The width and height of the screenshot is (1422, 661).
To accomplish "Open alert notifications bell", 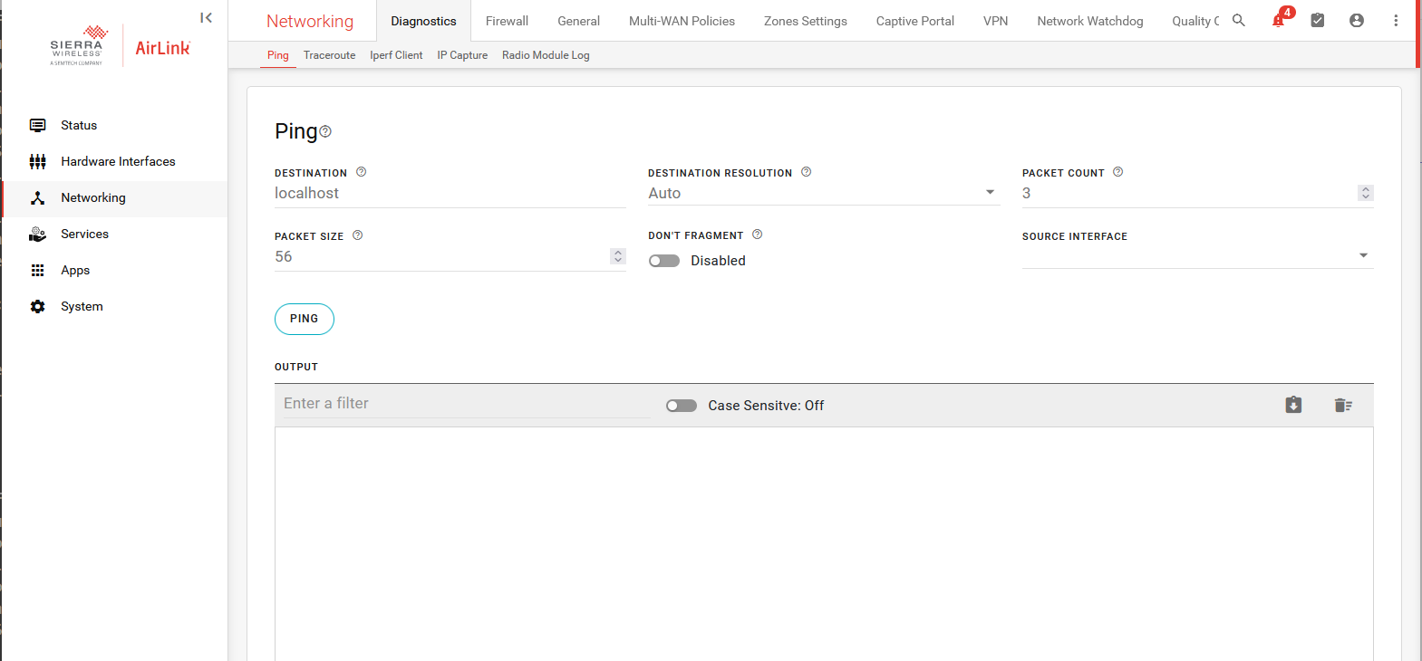I will click(1279, 21).
